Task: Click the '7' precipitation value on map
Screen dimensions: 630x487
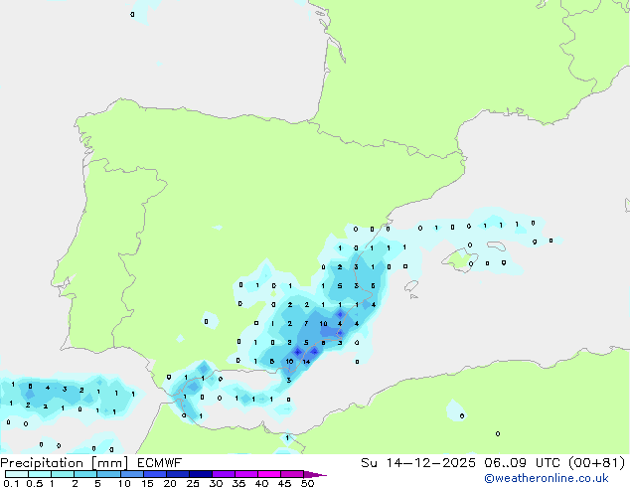Action: click(x=306, y=323)
